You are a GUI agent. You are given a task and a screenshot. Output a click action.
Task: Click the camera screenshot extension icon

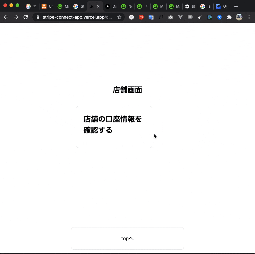(x=171, y=17)
